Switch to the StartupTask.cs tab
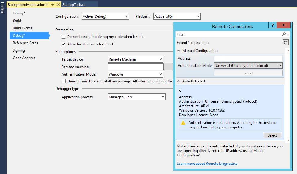This screenshot has height=174, width=297. pyautogui.click(x=74, y=5)
